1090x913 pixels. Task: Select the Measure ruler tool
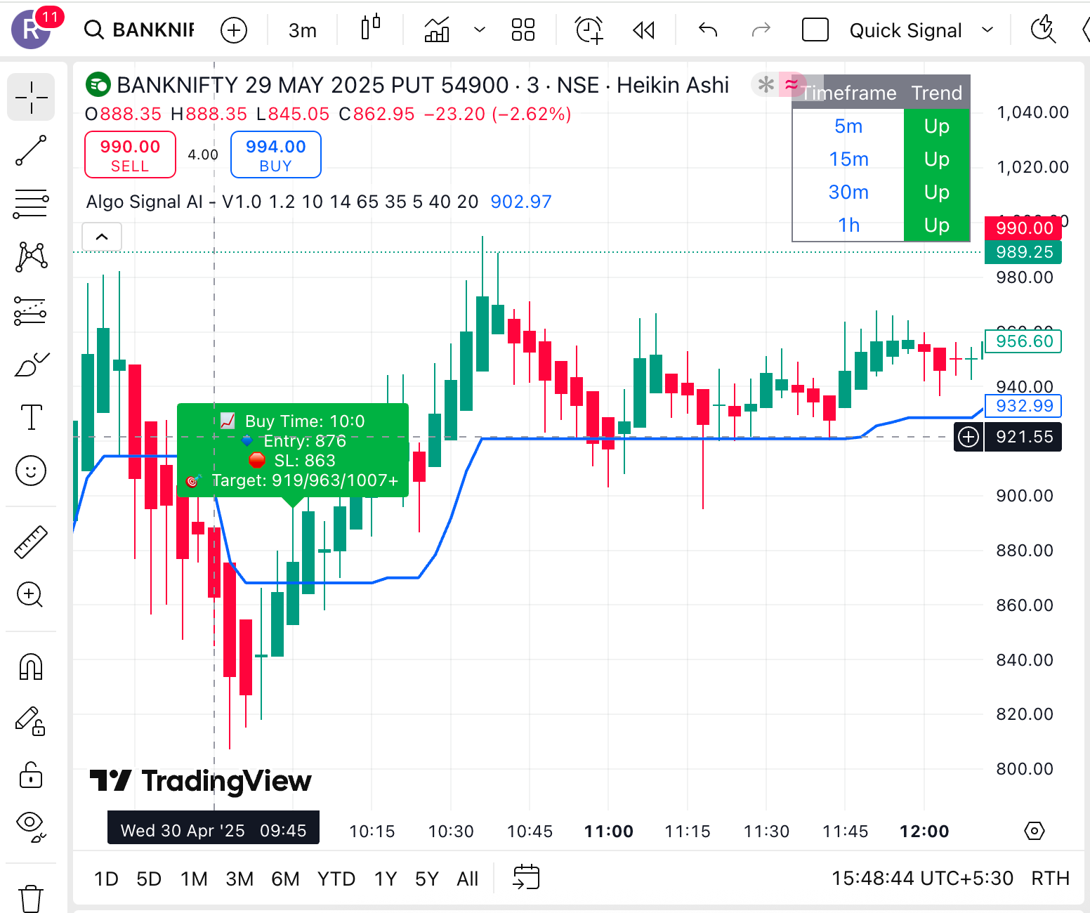(31, 541)
